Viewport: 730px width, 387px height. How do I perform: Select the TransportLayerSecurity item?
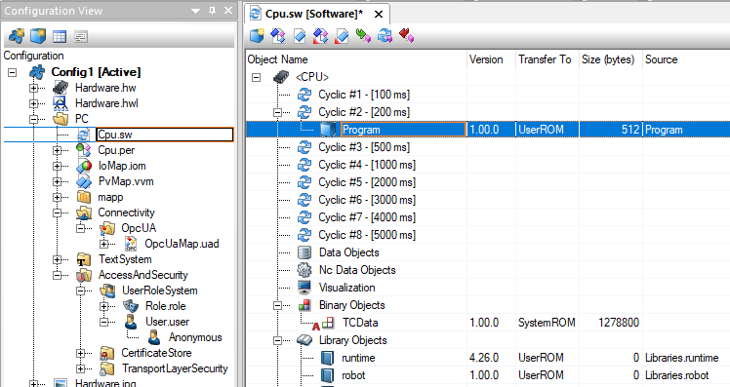175,368
